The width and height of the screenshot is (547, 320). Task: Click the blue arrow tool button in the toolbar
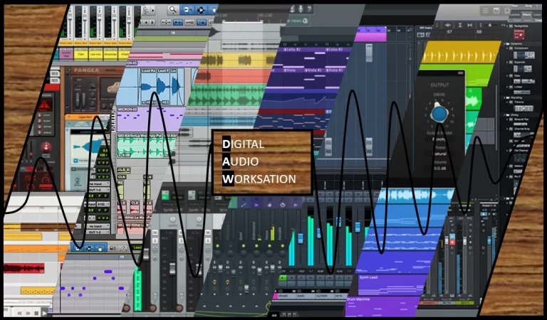[188, 9]
